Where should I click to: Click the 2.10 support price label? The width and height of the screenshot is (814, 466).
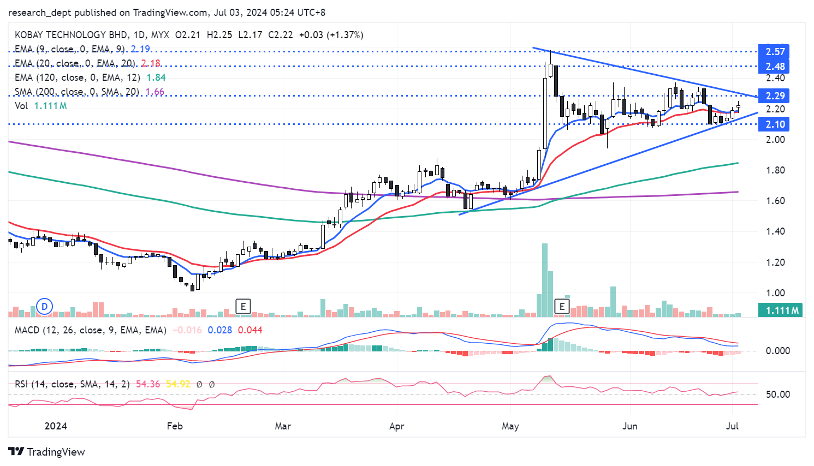775,124
